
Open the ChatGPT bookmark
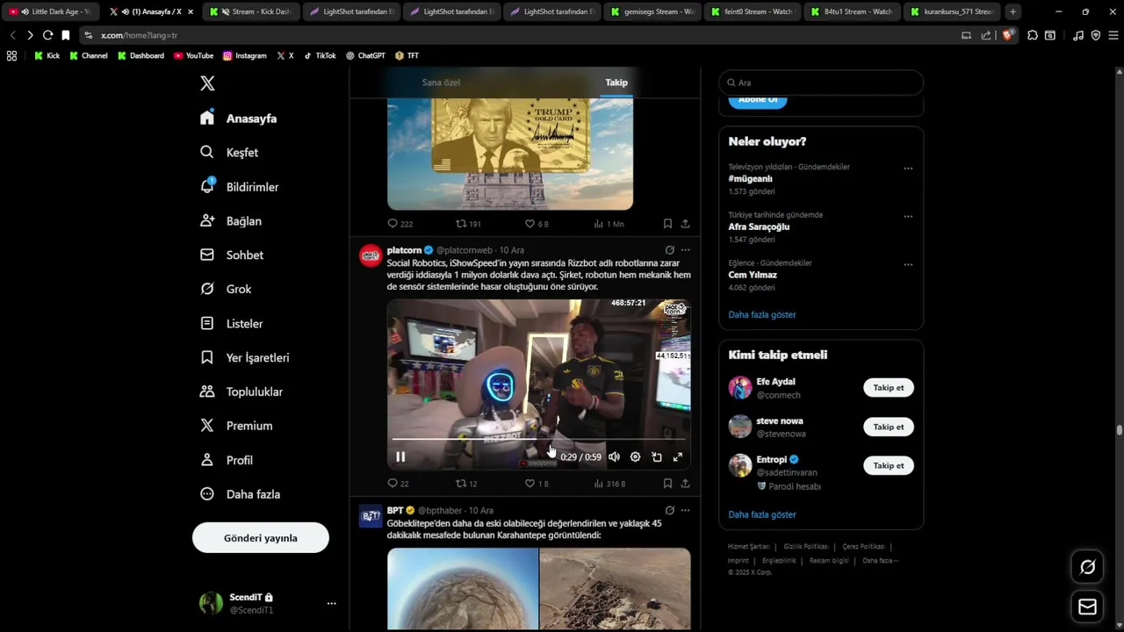(365, 55)
